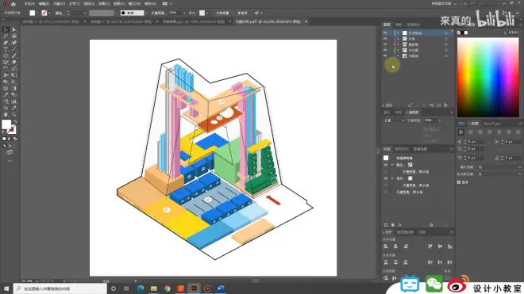This screenshot has width=524, height=294.
Task: Open the stroke color dropdown in control bar
Action: 49,13
